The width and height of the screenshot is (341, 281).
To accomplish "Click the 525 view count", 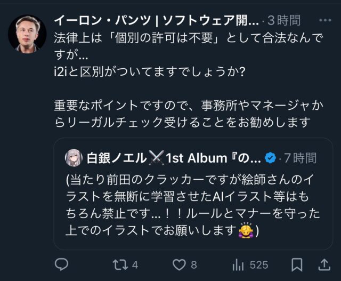I will (x=259, y=265).
